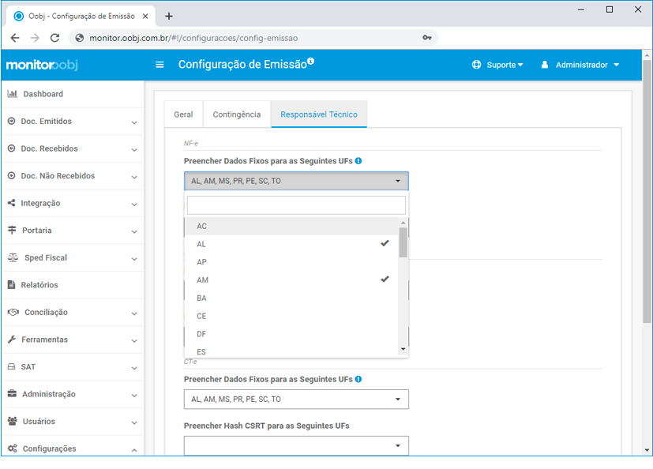
Task: Open the Suporte dropdown menu
Action: 505,65
